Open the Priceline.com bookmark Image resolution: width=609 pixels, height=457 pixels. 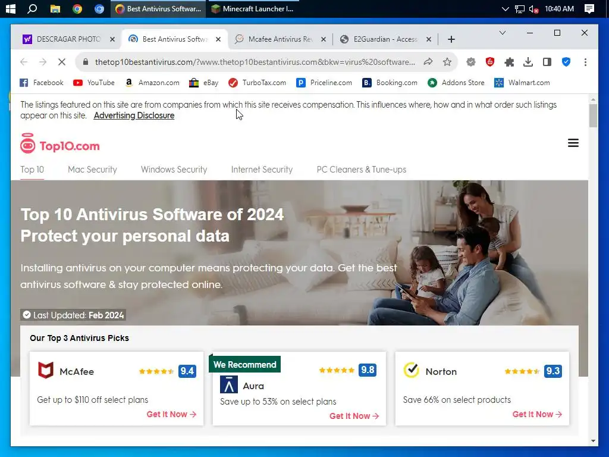click(324, 83)
